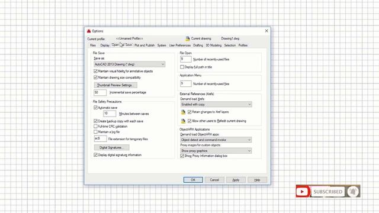
Task: Confirm the dialog with OK
Action: tap(193, 180)
